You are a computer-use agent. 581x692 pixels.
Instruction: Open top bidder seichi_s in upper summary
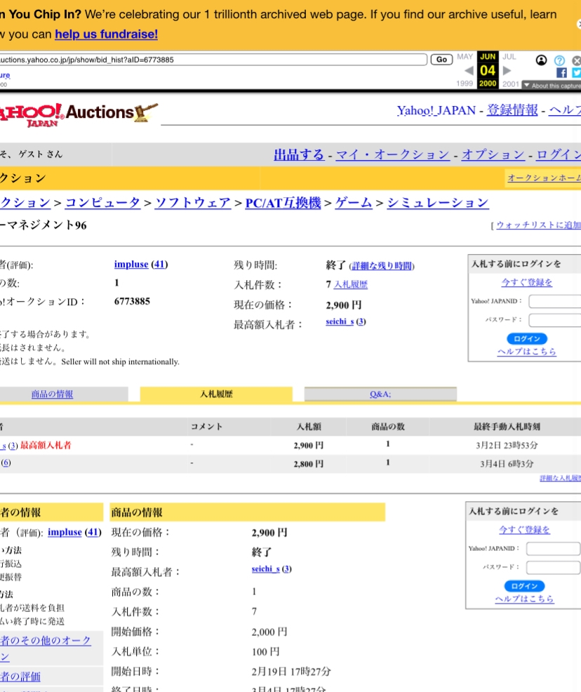pyautogui.click(x=340, y=321)
